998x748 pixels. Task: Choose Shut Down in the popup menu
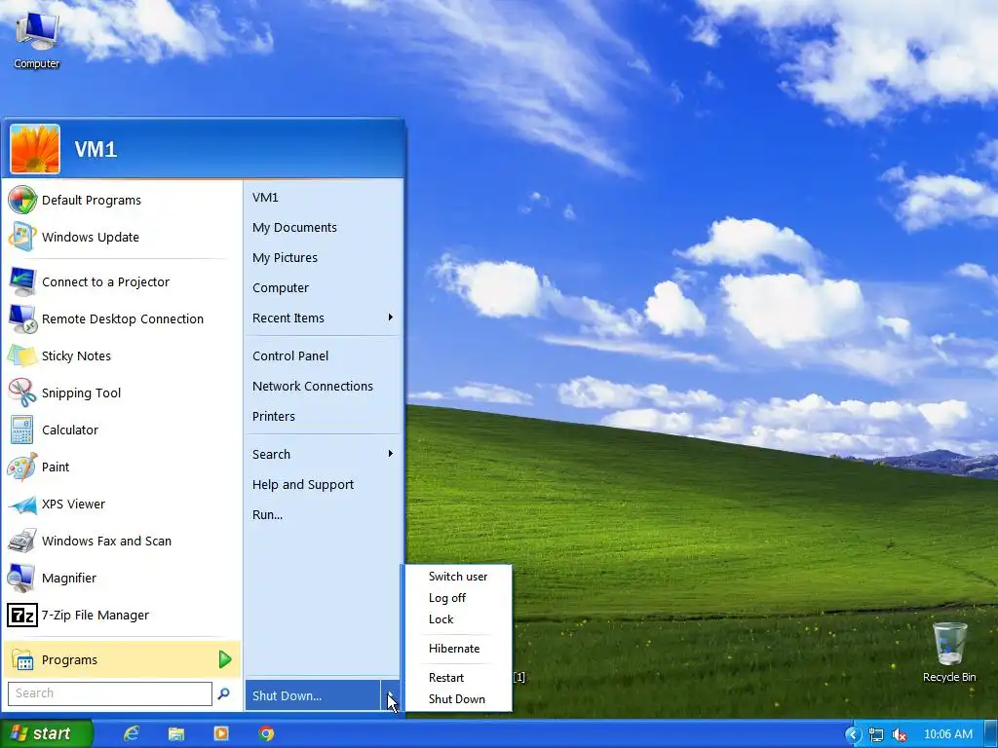pos(458,699)
